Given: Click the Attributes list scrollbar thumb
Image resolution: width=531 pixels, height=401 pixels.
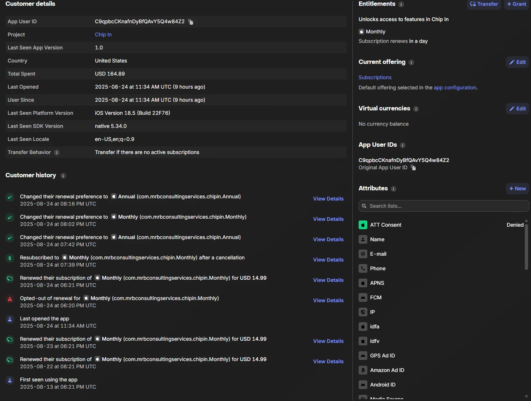Looking at the screenshot, I should pyautogui.click(x=526, y=247).
